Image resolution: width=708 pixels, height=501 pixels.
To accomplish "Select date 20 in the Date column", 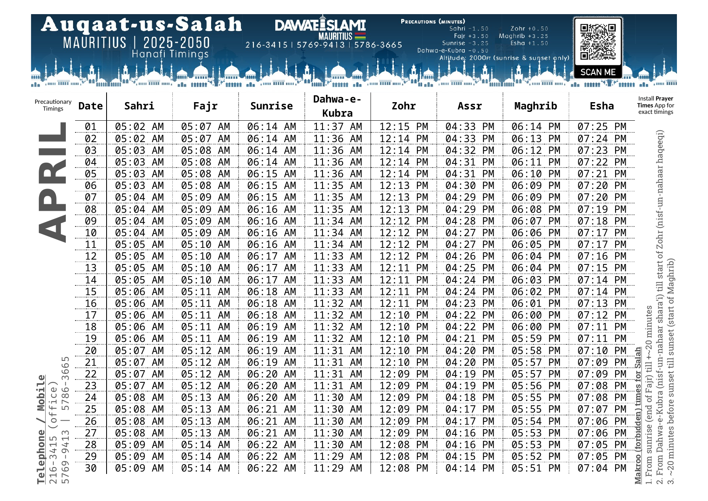I will coord(91,350).
